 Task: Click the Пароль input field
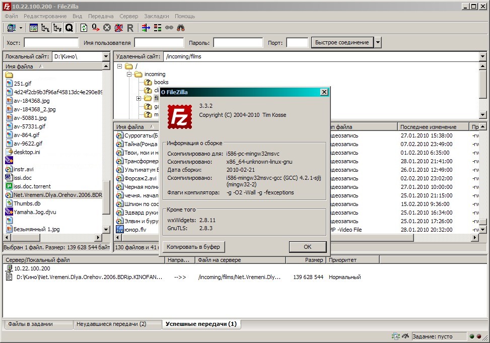click(238, 42)
